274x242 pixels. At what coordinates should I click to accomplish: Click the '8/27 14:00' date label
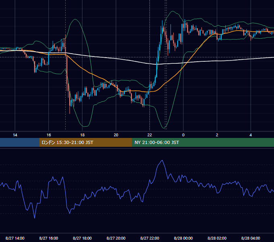[15, 238]
